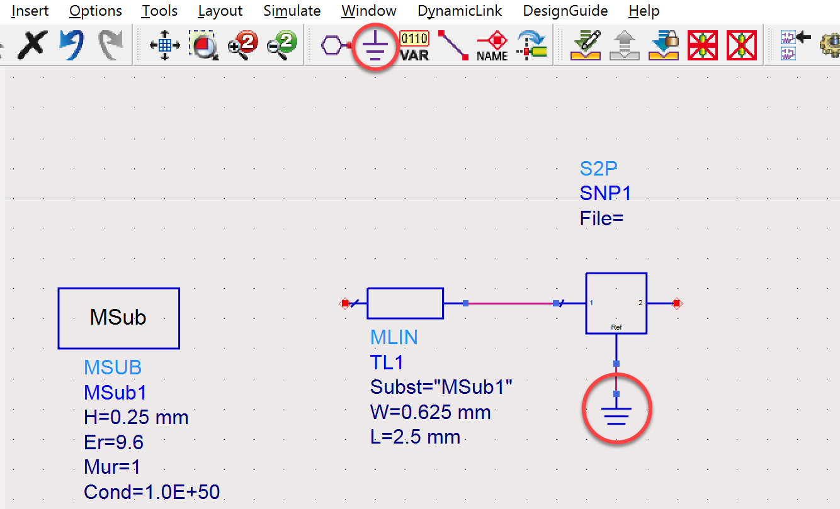Click the layout sync icon with black arrow
Viewport: 840px width, 509px height.
(795, 45)
